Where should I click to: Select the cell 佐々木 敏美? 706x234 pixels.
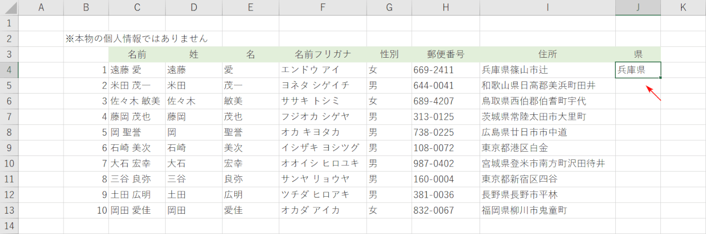137,101
